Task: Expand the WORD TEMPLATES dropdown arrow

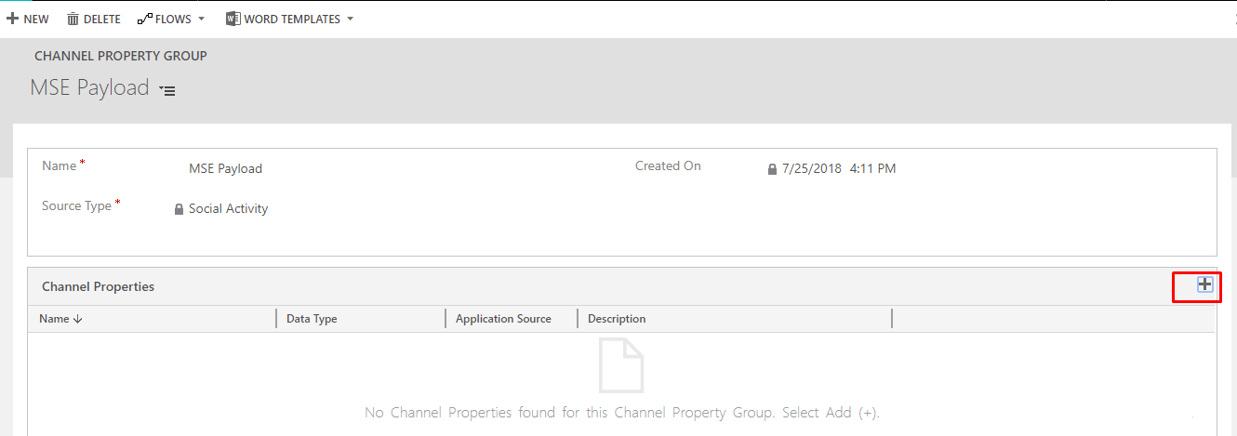Action: (x=350, y=19)
